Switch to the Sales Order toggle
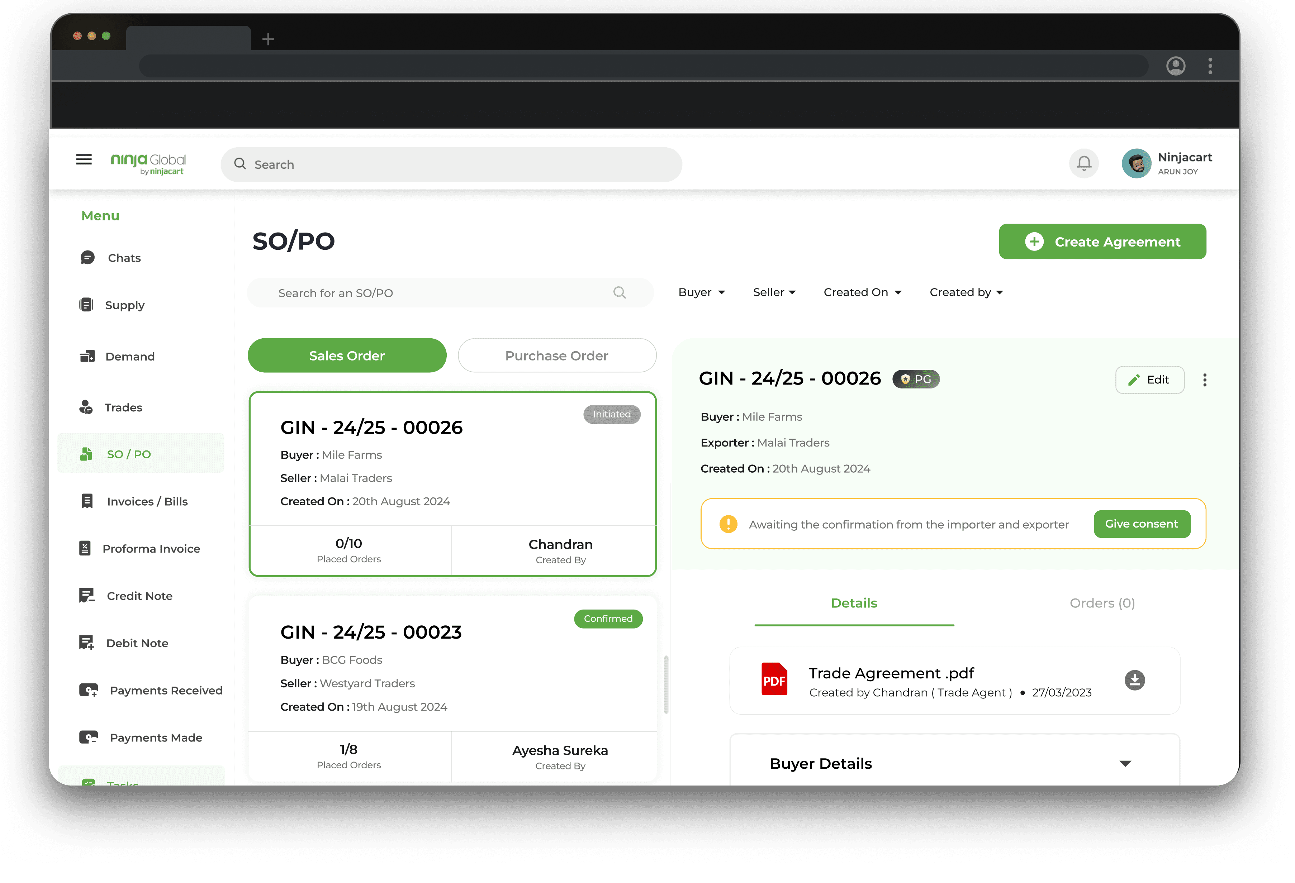Viewport: 1295px width, 883px height. pos(347,355)
